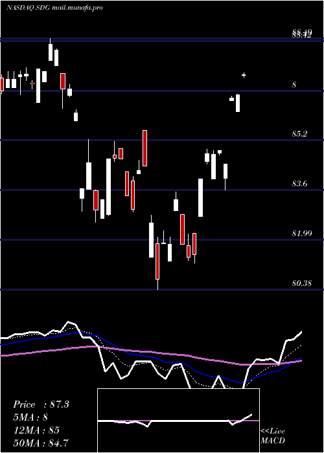Image resolution: width=324 pixels, height=453 pixels.
Task: Click the 80.38 price level label
Action: coord(302,283)
